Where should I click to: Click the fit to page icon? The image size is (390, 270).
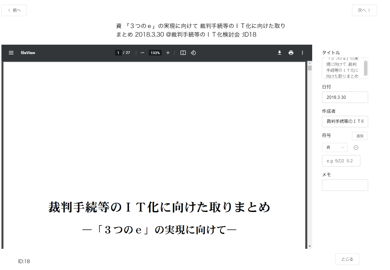click(183, 53)
